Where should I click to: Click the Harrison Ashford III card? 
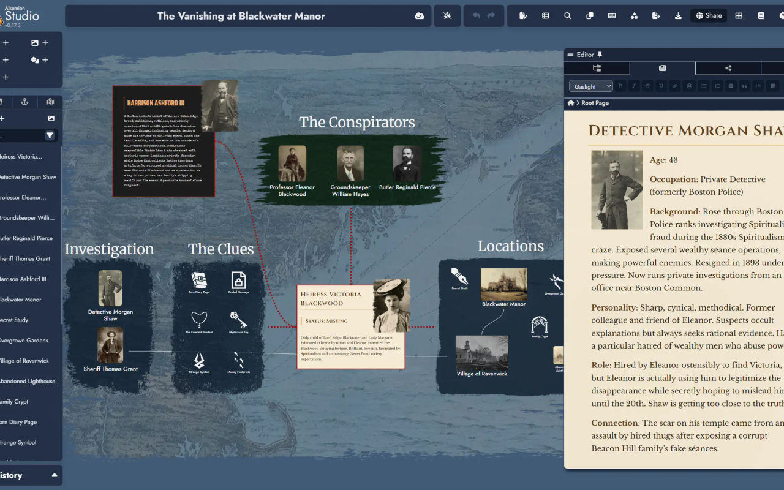point(164,141)
